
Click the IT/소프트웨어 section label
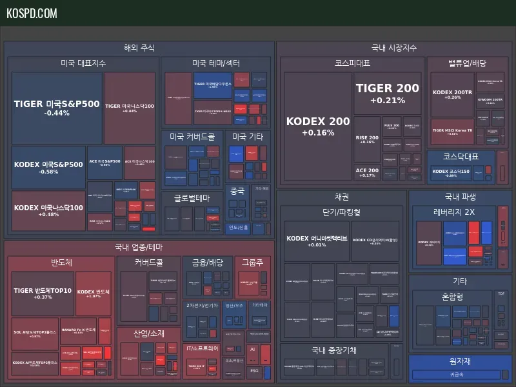point(203,348)
